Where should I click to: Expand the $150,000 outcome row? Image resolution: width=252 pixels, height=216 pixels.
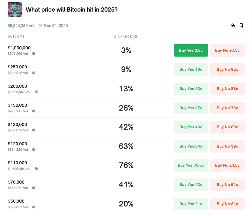[x=126, y=108]
